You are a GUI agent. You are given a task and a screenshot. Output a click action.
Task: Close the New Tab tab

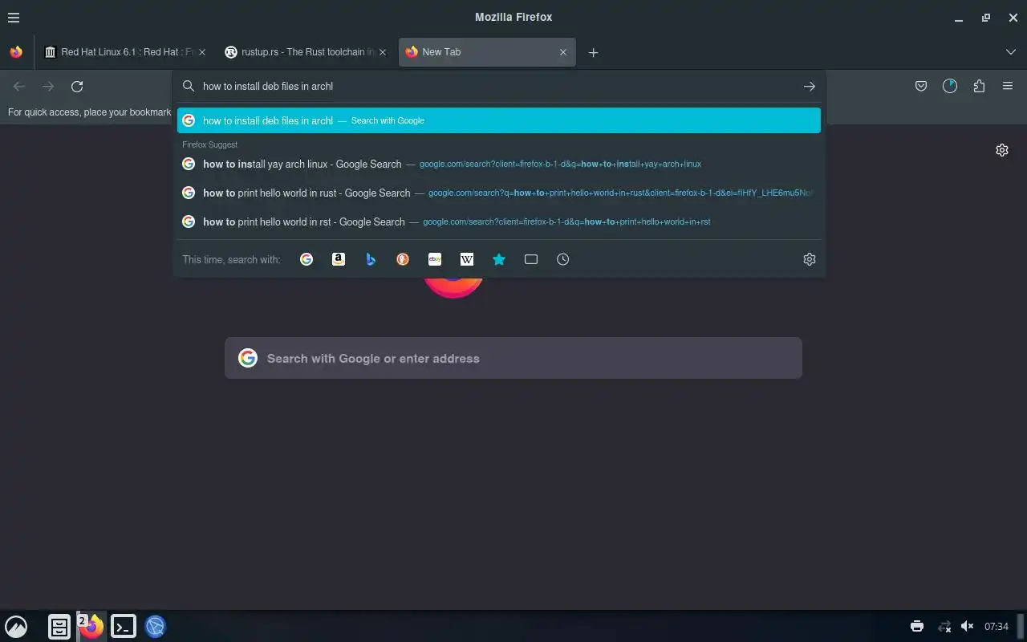[563, 52]
